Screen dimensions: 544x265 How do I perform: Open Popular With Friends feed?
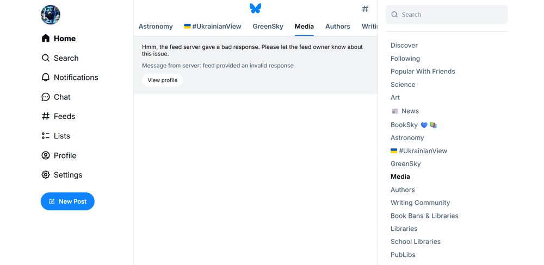pos(423,71)
